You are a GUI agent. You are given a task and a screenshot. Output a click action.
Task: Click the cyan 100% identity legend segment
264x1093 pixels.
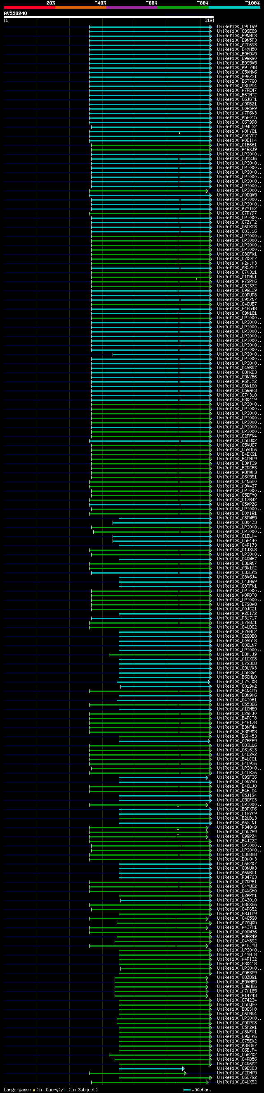coord(234,7)
